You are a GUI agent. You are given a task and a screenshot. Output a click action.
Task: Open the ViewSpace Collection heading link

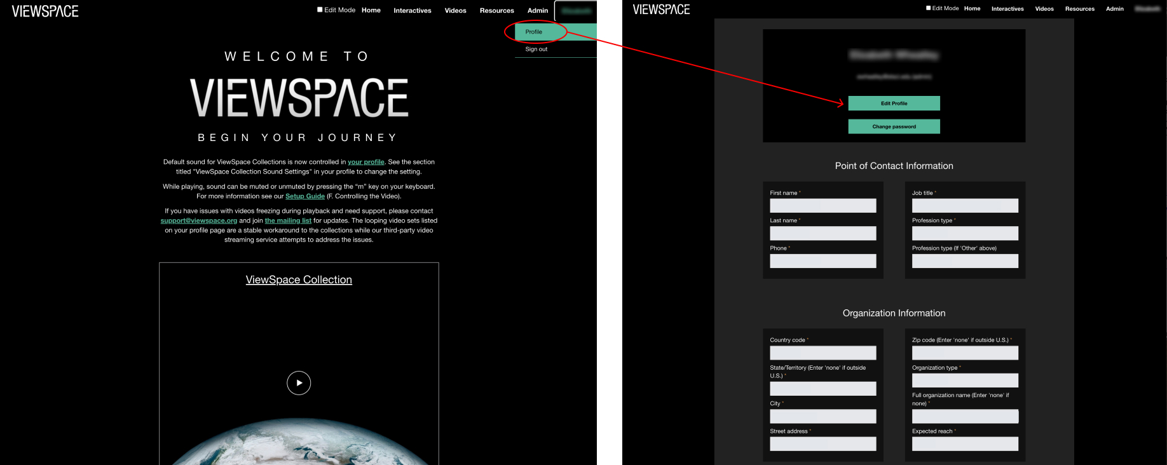(299, 280)
